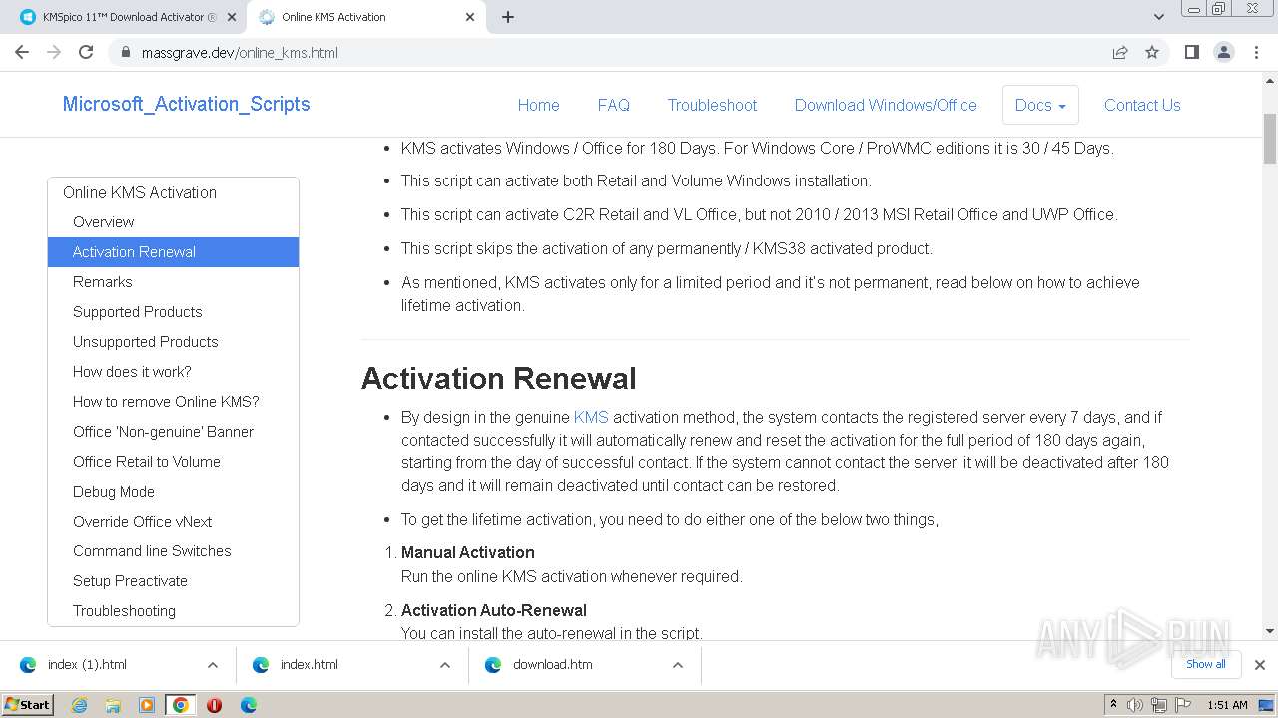Switch to KMSpico 11 Download Activator tab
This screenshot has height=718, width=1278.
(128, 17)
